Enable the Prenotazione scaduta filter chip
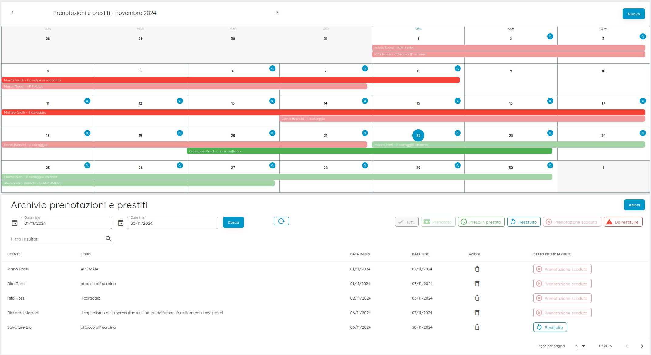 [572, 222]
